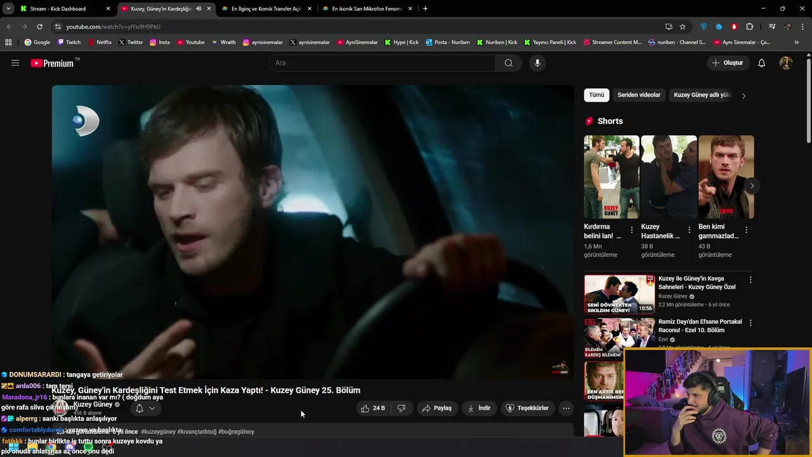Image resolution: width=812 pixels, height=457 pixels.
Task: Open menu for Ramiz Dayı video
Action: pyautogui.click(x=750, y=322)
